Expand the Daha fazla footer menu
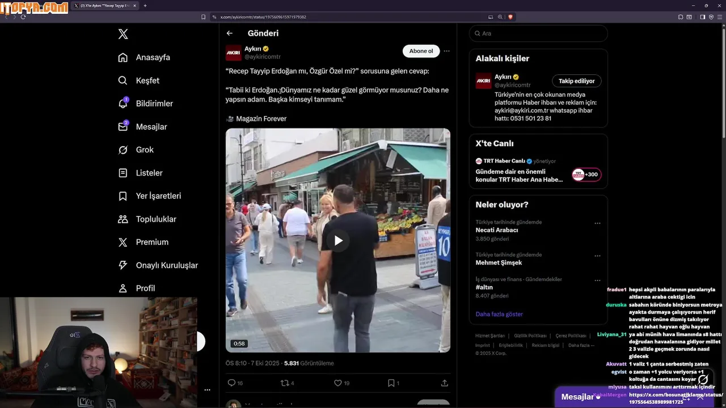The image size is (726, 408). coord(581,345)
